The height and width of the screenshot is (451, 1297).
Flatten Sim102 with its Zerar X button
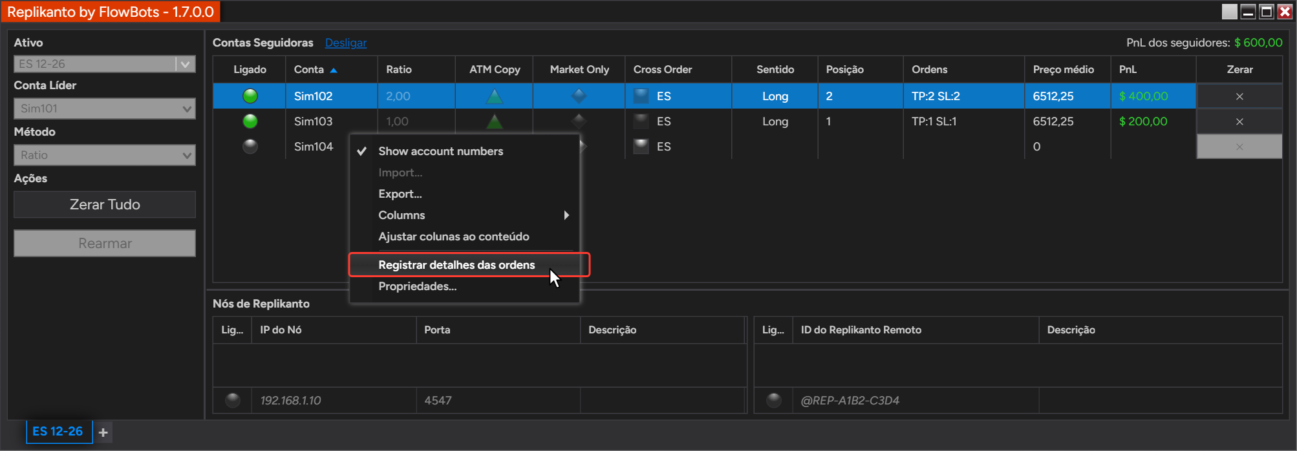pyautogui.click(x=1239, y=96)
